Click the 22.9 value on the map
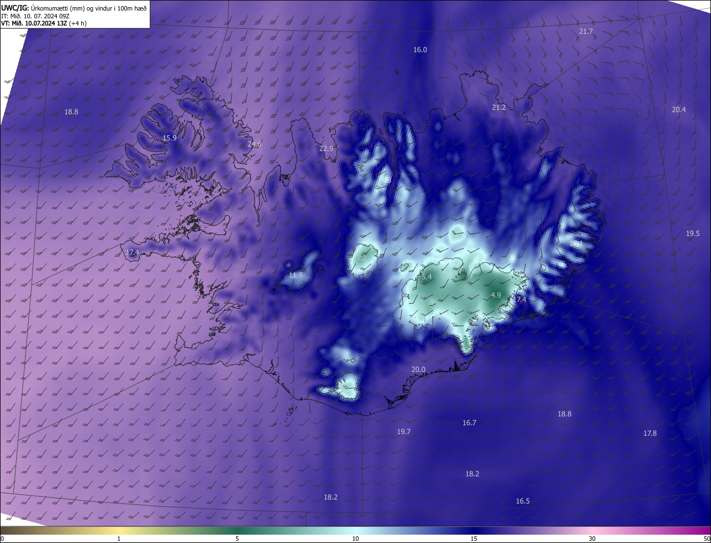This screenshot has height=543, width=711. pos(326,149)
